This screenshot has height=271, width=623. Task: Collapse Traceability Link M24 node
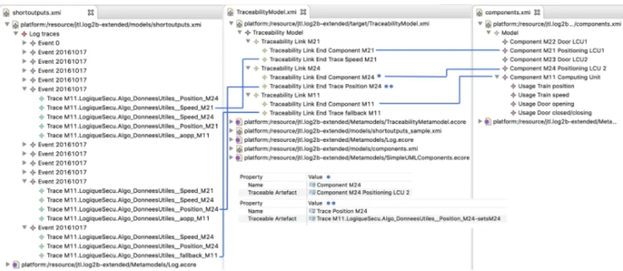[248, 68]
